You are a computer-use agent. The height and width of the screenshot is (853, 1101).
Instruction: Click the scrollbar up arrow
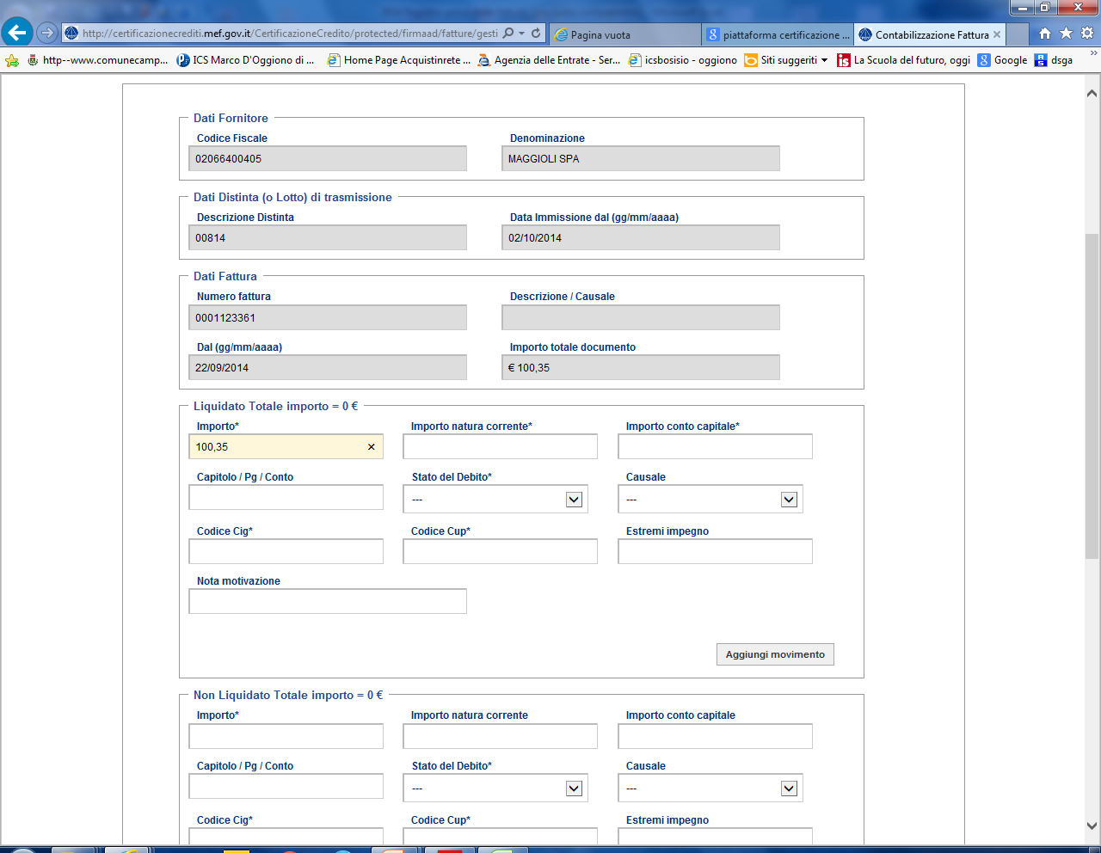[1092, 93]
